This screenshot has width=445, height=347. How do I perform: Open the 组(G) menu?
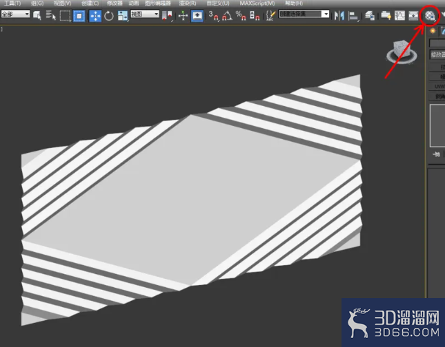point(37,3)
